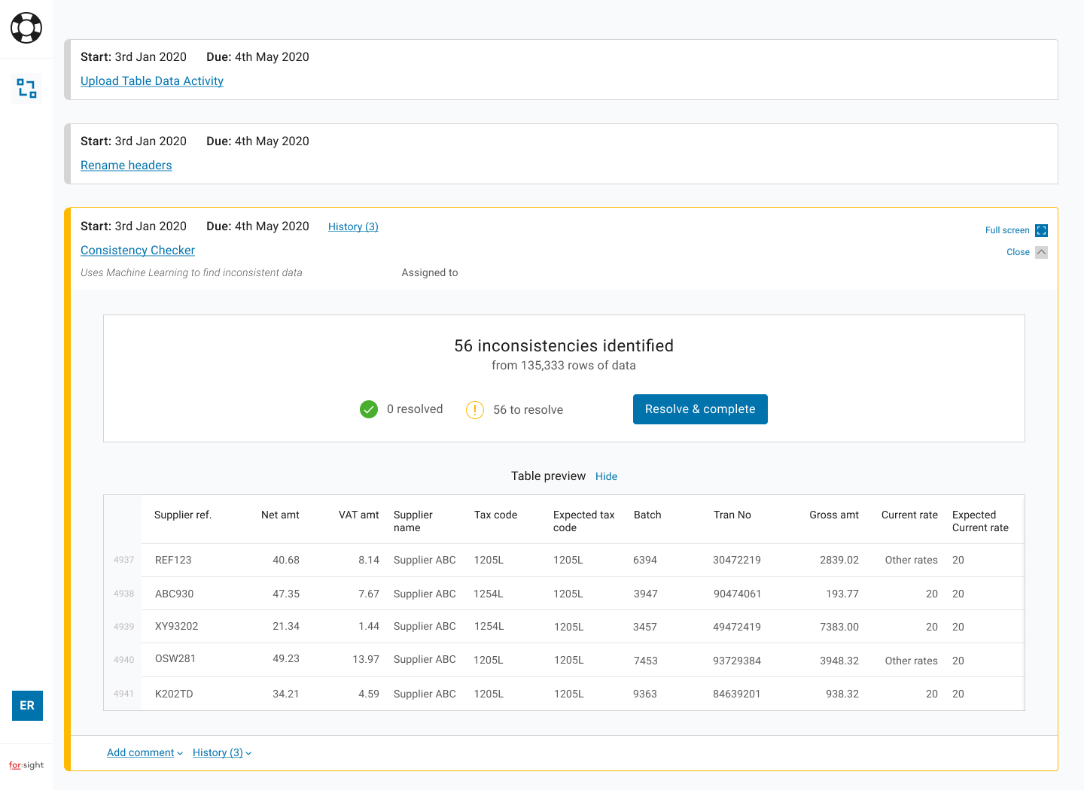Click the lifebuoy logo icon in sidebar
The image size is (1084, 790).
coord(26,29)
